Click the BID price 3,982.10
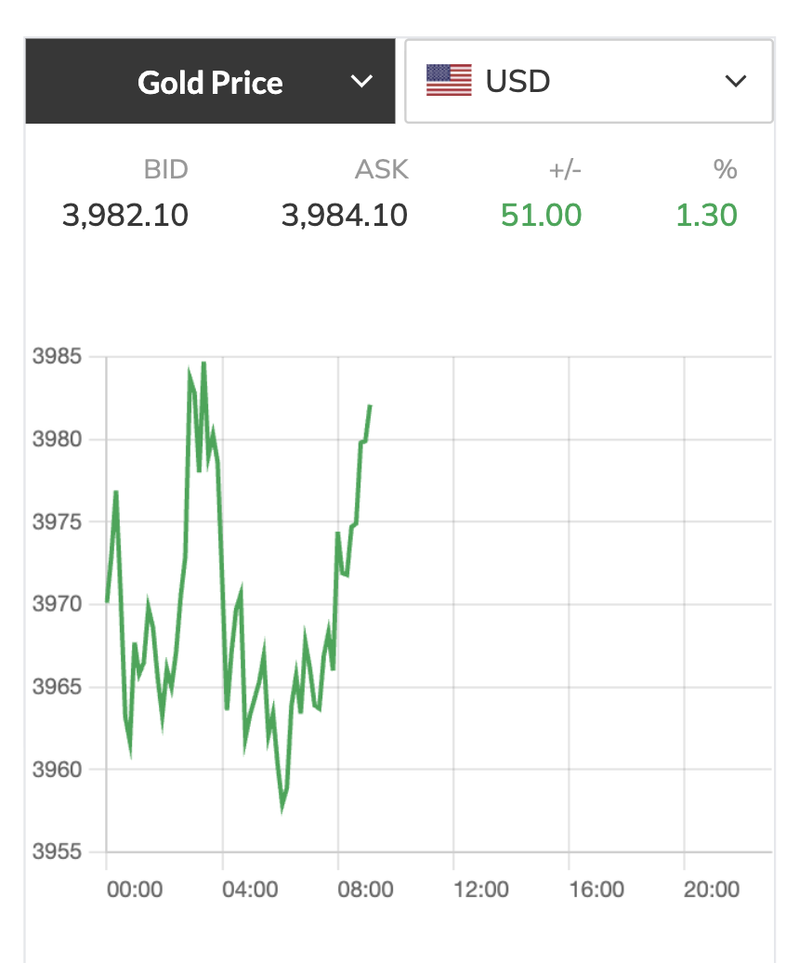 [125, 216]
